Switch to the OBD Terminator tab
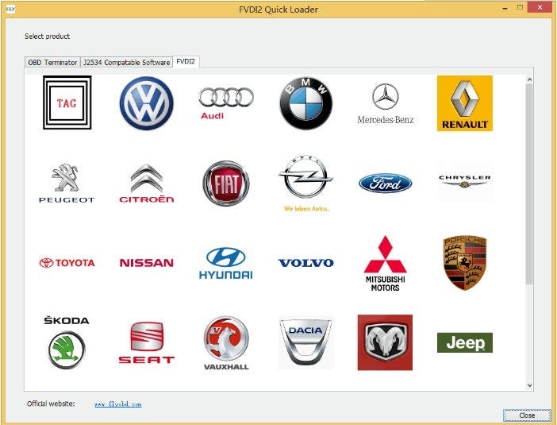Image resolution: width=557 pixels, height=425 pixels. click(52, 62)
